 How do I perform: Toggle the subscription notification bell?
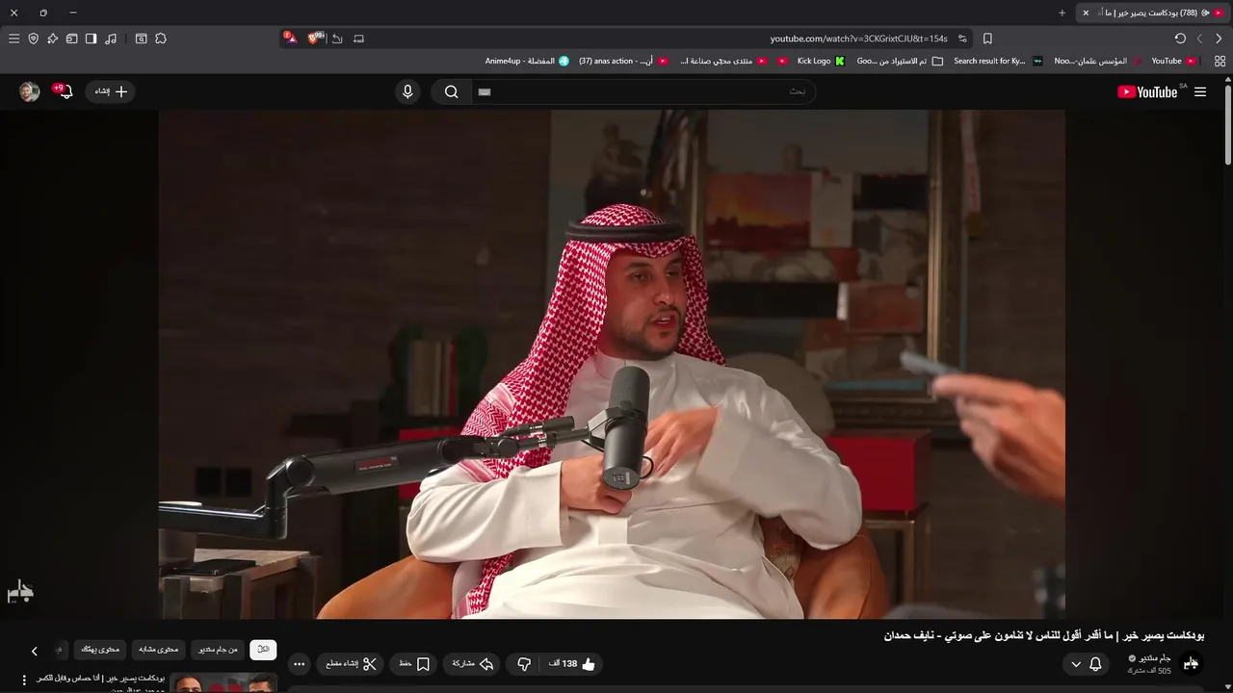point(1095,664)
